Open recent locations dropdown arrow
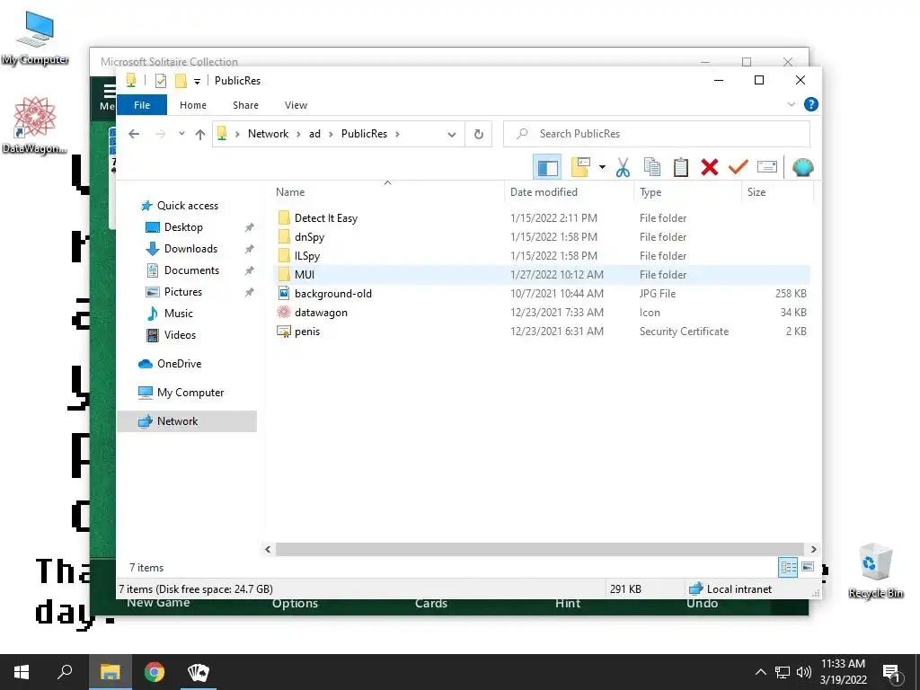920x690 pixels. point(181,134)
